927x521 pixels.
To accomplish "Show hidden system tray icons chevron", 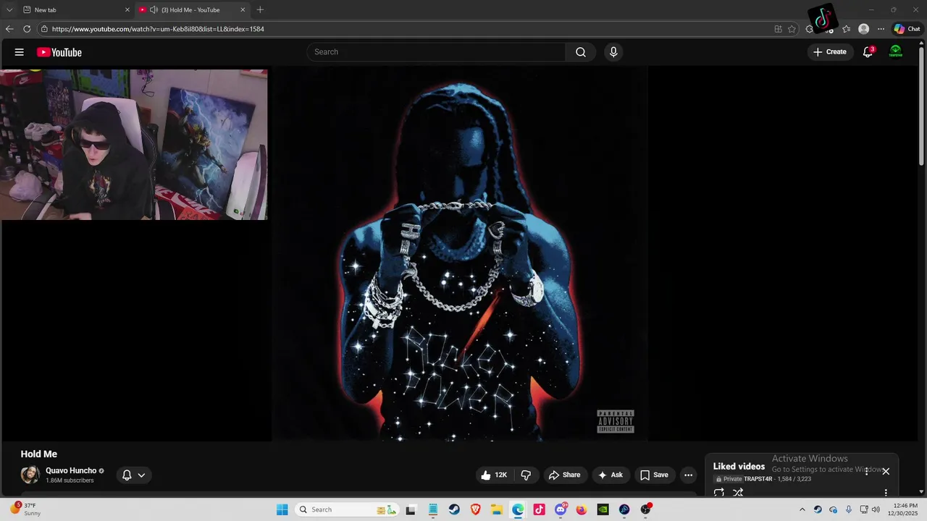I will (x=802, y=509).
